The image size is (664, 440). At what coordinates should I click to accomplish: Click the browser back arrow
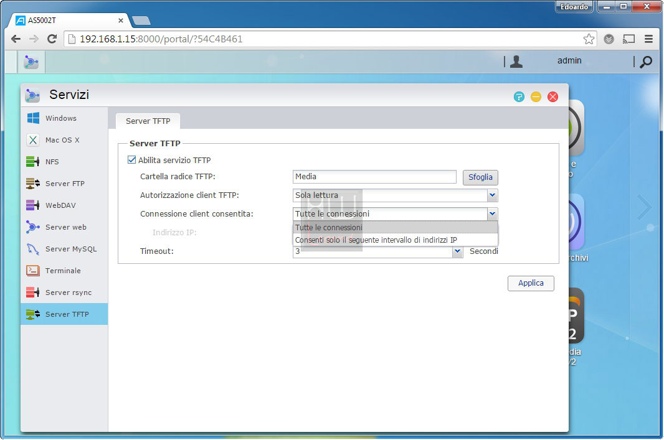[16, 39]
